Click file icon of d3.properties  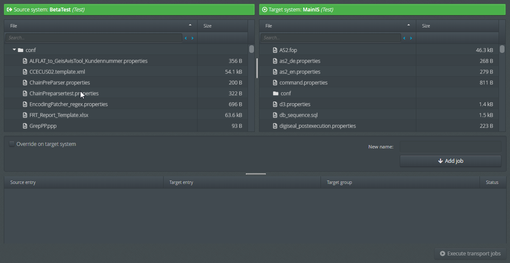pyautogui.click(x=275, y=104)
